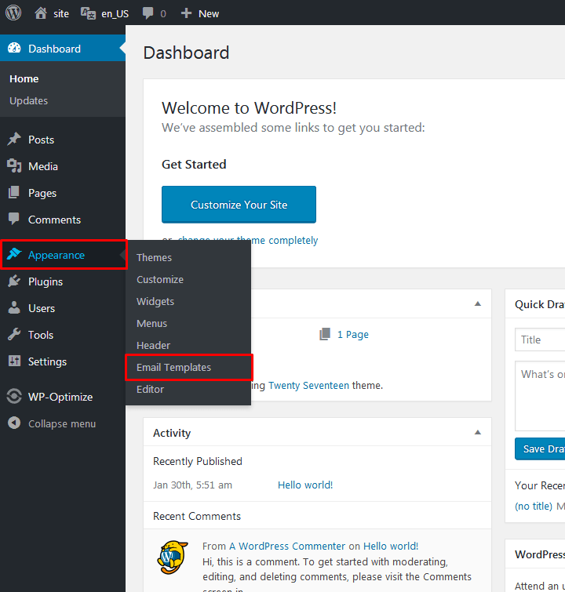Click change your theme completely link
The image size is (565, 592).
point(248,241)
